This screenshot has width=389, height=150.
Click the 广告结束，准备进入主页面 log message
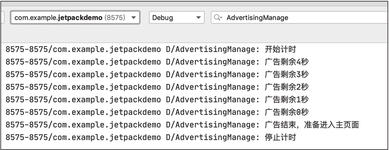click(x=311, y=125)
